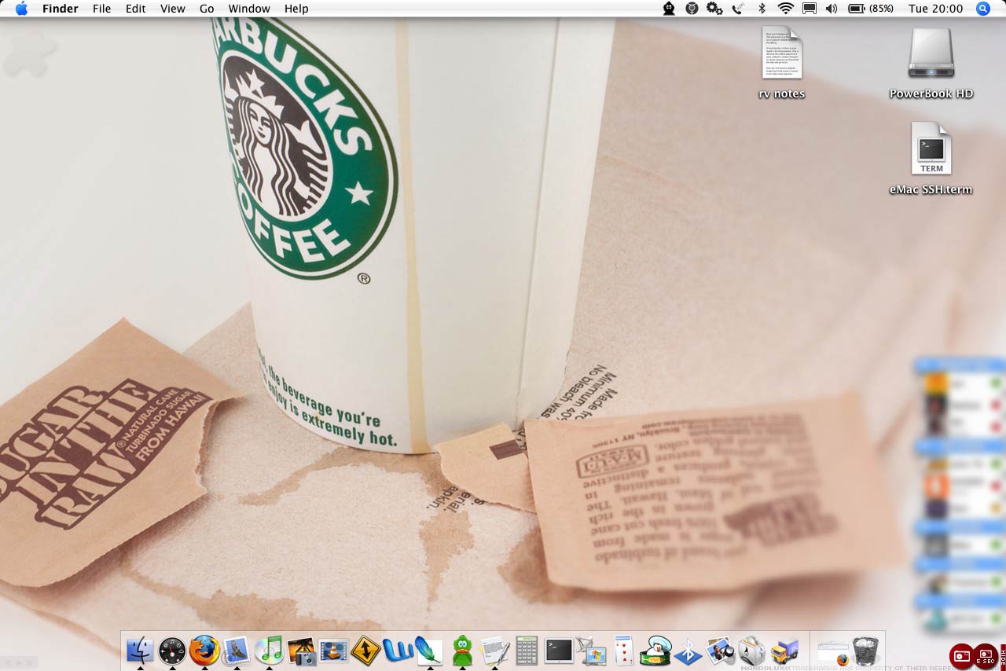Launch the VLC cone icon in the Dock

333,651
